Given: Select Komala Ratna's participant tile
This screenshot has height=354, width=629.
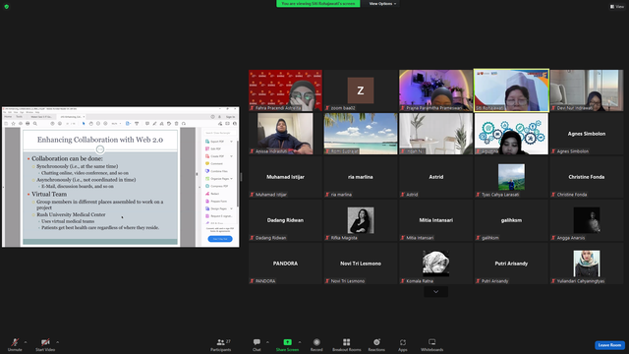Looking at the screenshot, I should pos(435,264).
